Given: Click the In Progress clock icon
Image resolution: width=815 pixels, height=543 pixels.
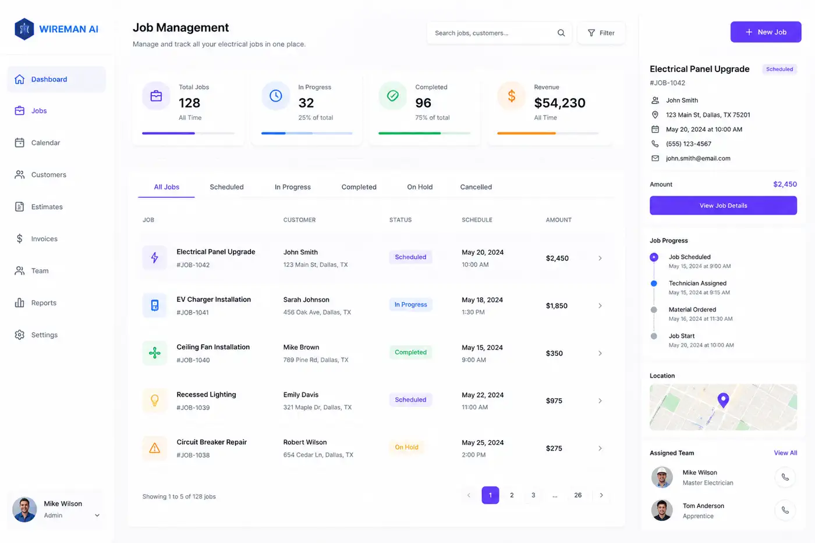Looking at the screenshot, I should tap(276, 96).
